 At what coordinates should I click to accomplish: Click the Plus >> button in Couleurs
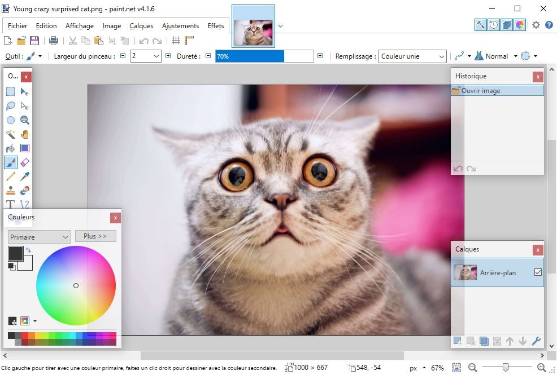(x=95, y=236)
